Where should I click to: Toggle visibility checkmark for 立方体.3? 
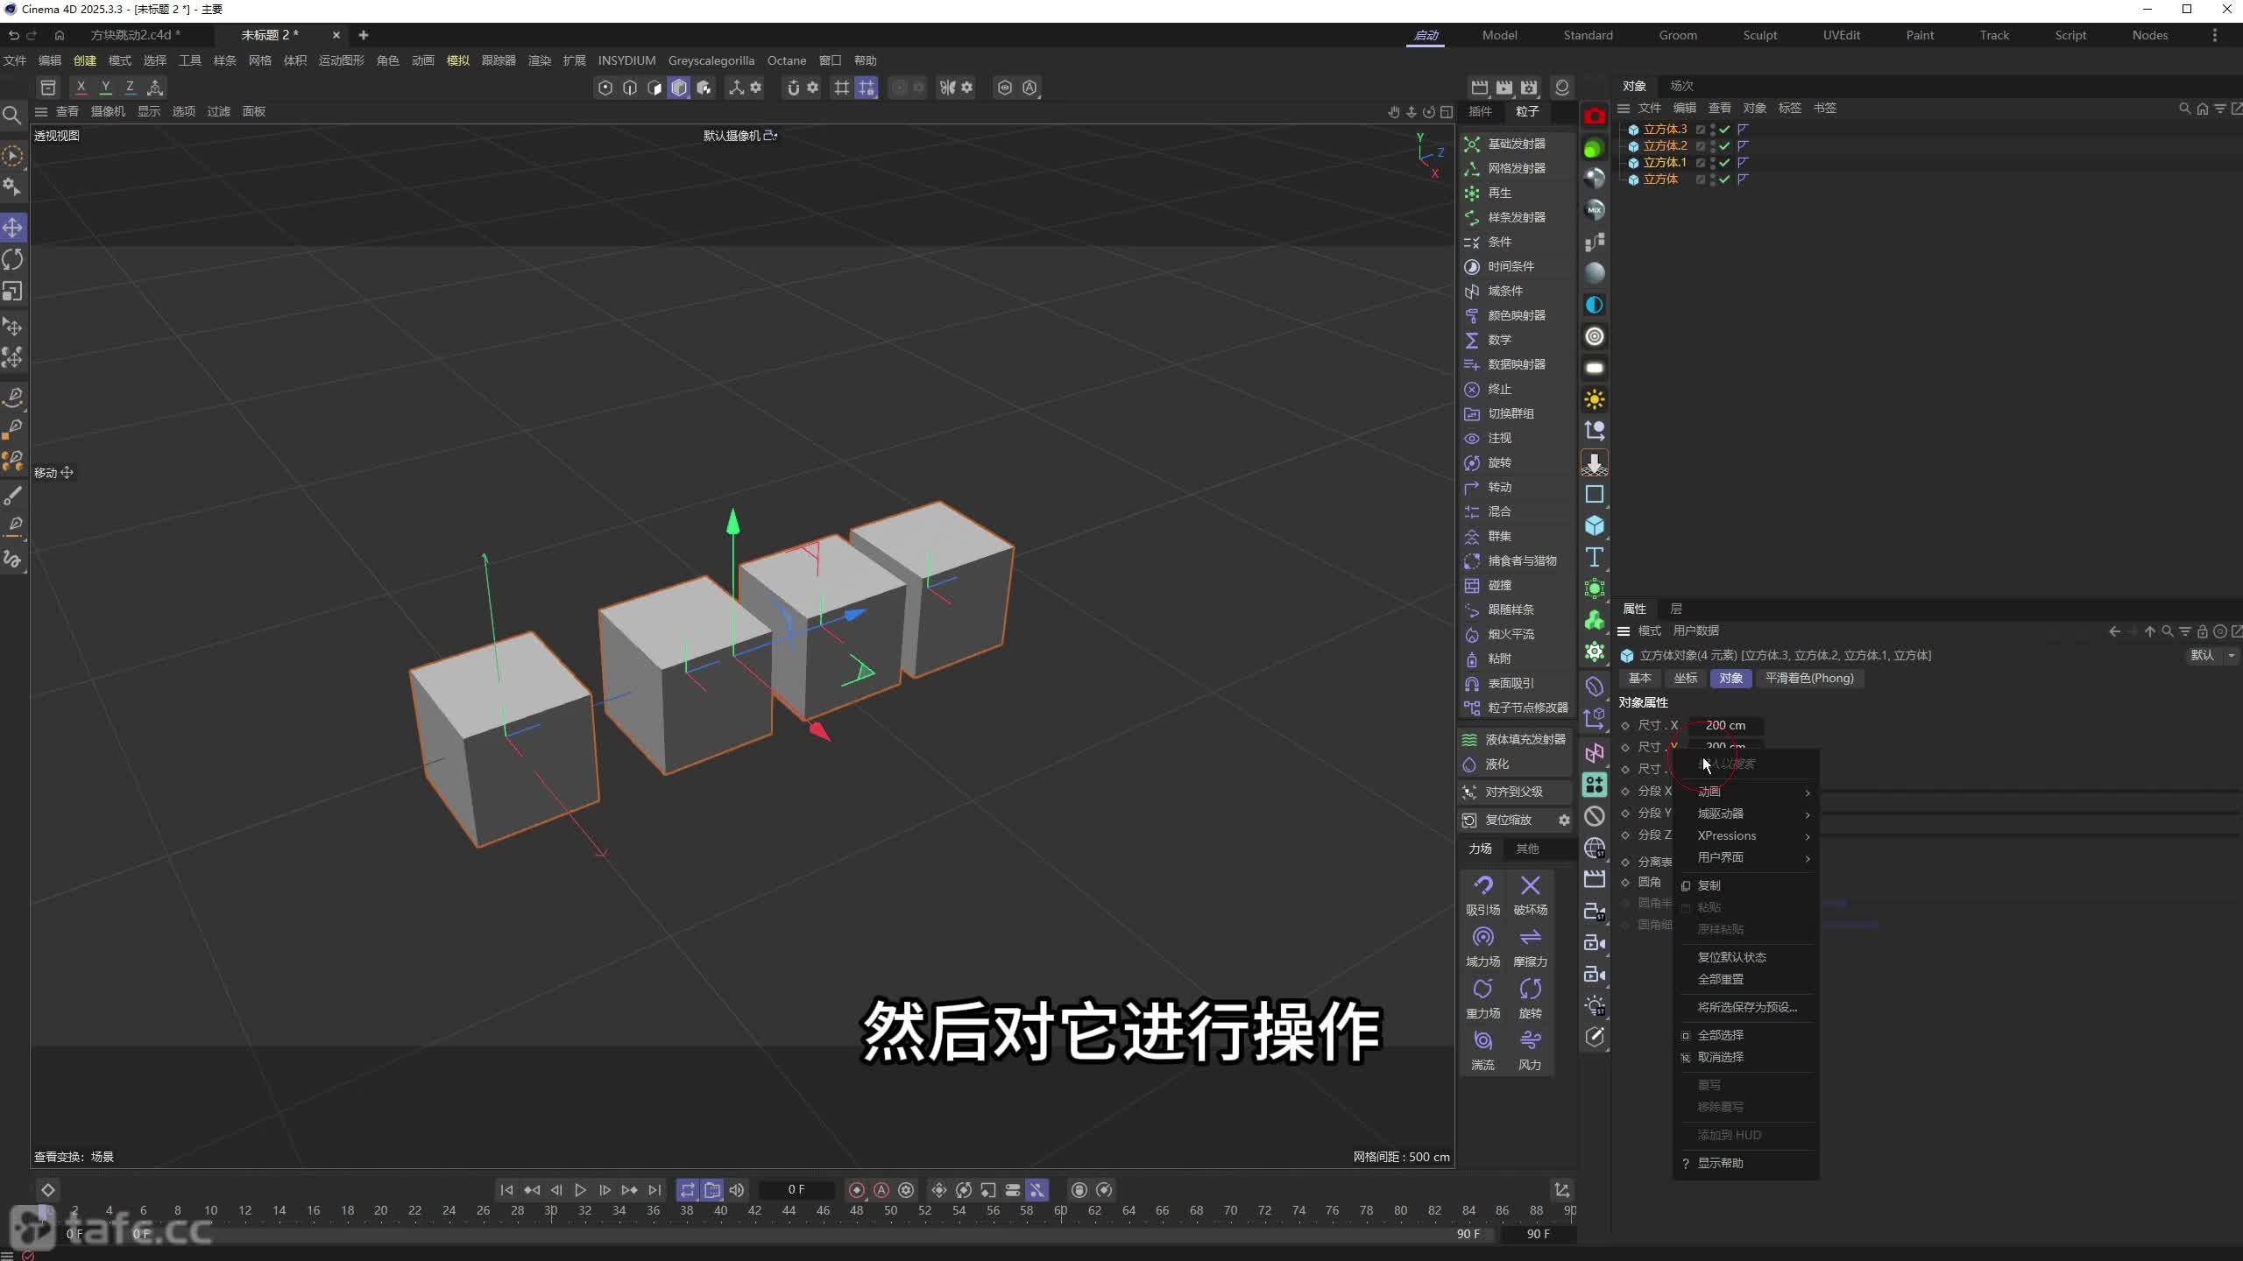click(x=1724, y=130)
